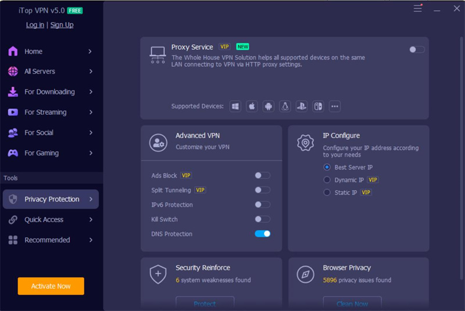Select the Nintendo Switch supported device icon

coord(318,106)
